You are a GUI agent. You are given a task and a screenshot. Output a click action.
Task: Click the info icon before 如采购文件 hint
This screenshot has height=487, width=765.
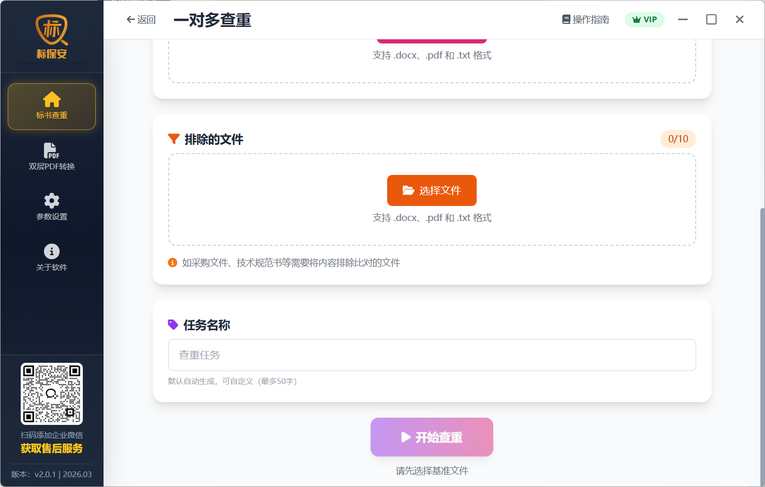pos(173,263)
